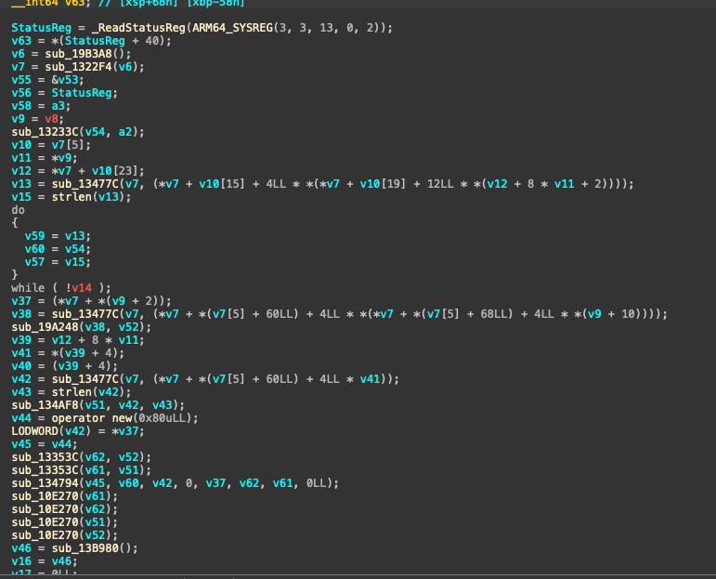Open function sub_13B980

click(85, 548)
